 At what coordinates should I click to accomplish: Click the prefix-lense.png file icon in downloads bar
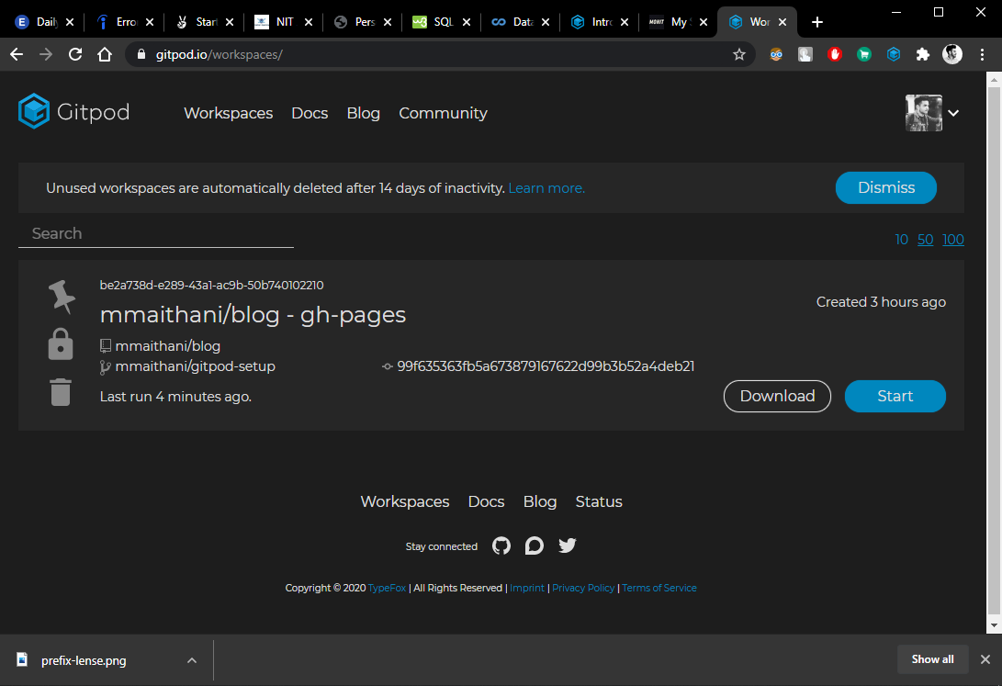tap(22, 659)
